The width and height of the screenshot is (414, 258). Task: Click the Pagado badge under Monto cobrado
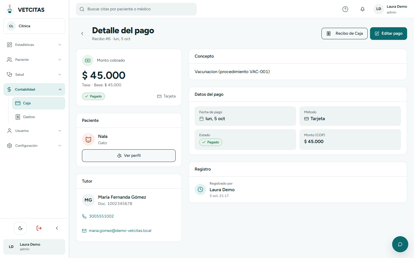[x=93, y=96]
